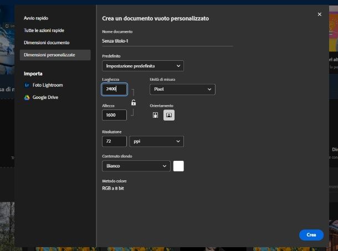The image size is (338, 251).
Task: Edit the Nome documento field
Action: click(x=167, y=41)
